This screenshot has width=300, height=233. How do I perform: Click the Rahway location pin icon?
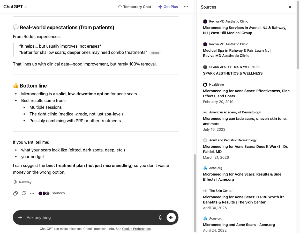(15, 182)
